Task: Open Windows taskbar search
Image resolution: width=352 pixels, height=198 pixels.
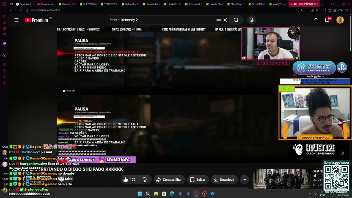Action: pos(148,194)
